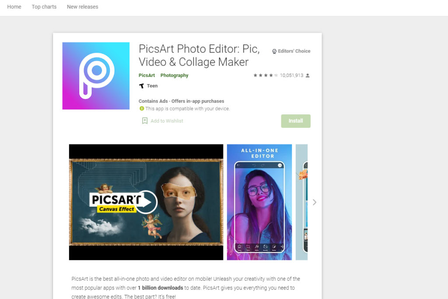Viewport: 448px width, 299px height.
Task: Click the Editors' Choice badge icon
Action: click(274, 51)
